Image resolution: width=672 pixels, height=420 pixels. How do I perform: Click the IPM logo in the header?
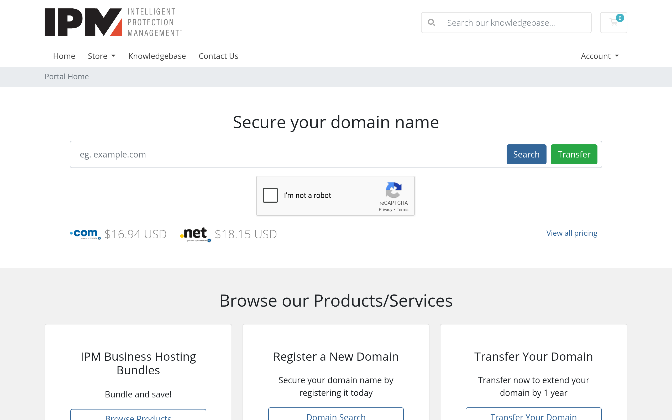click(x=113, y=22)
